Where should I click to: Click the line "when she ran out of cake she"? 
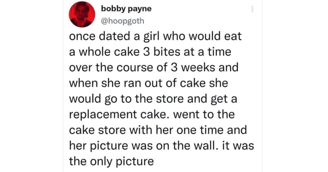pyautogui.click(x=148, y=83)
